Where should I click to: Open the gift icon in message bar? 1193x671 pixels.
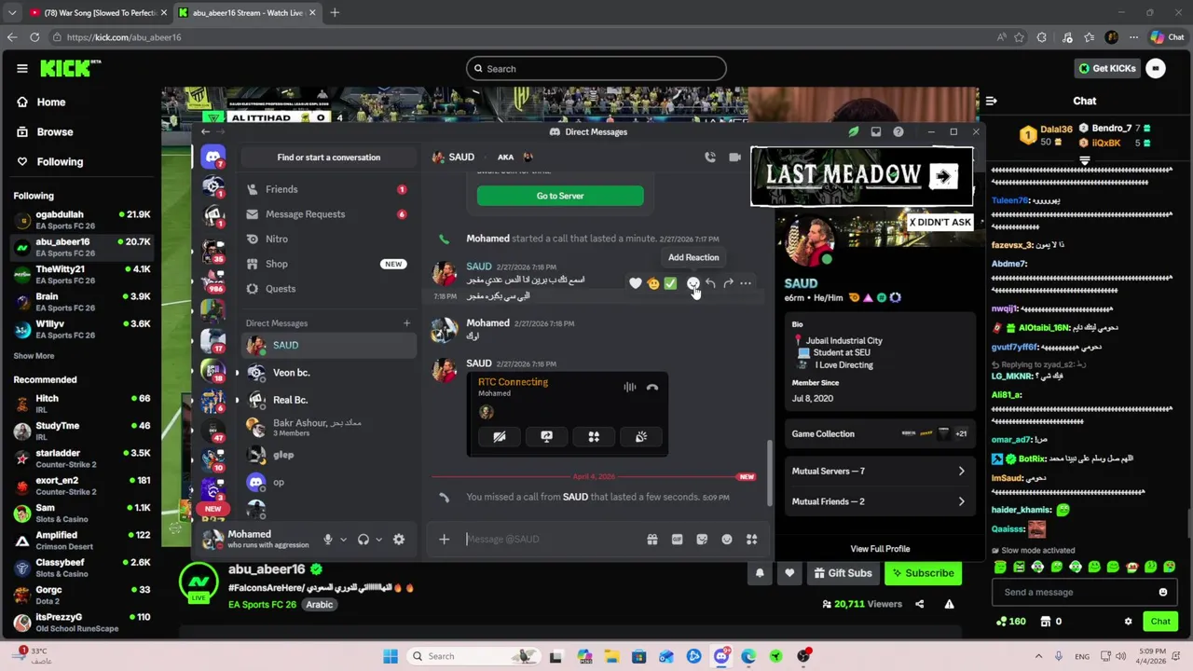coord(651,539)
